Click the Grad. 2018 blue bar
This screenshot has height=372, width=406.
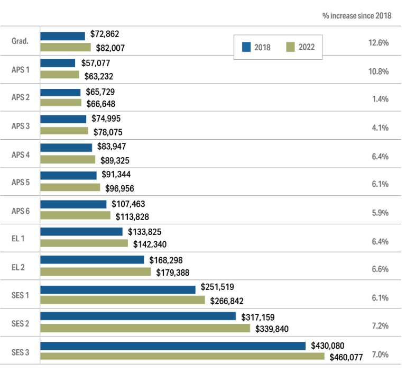coord(63,37)
